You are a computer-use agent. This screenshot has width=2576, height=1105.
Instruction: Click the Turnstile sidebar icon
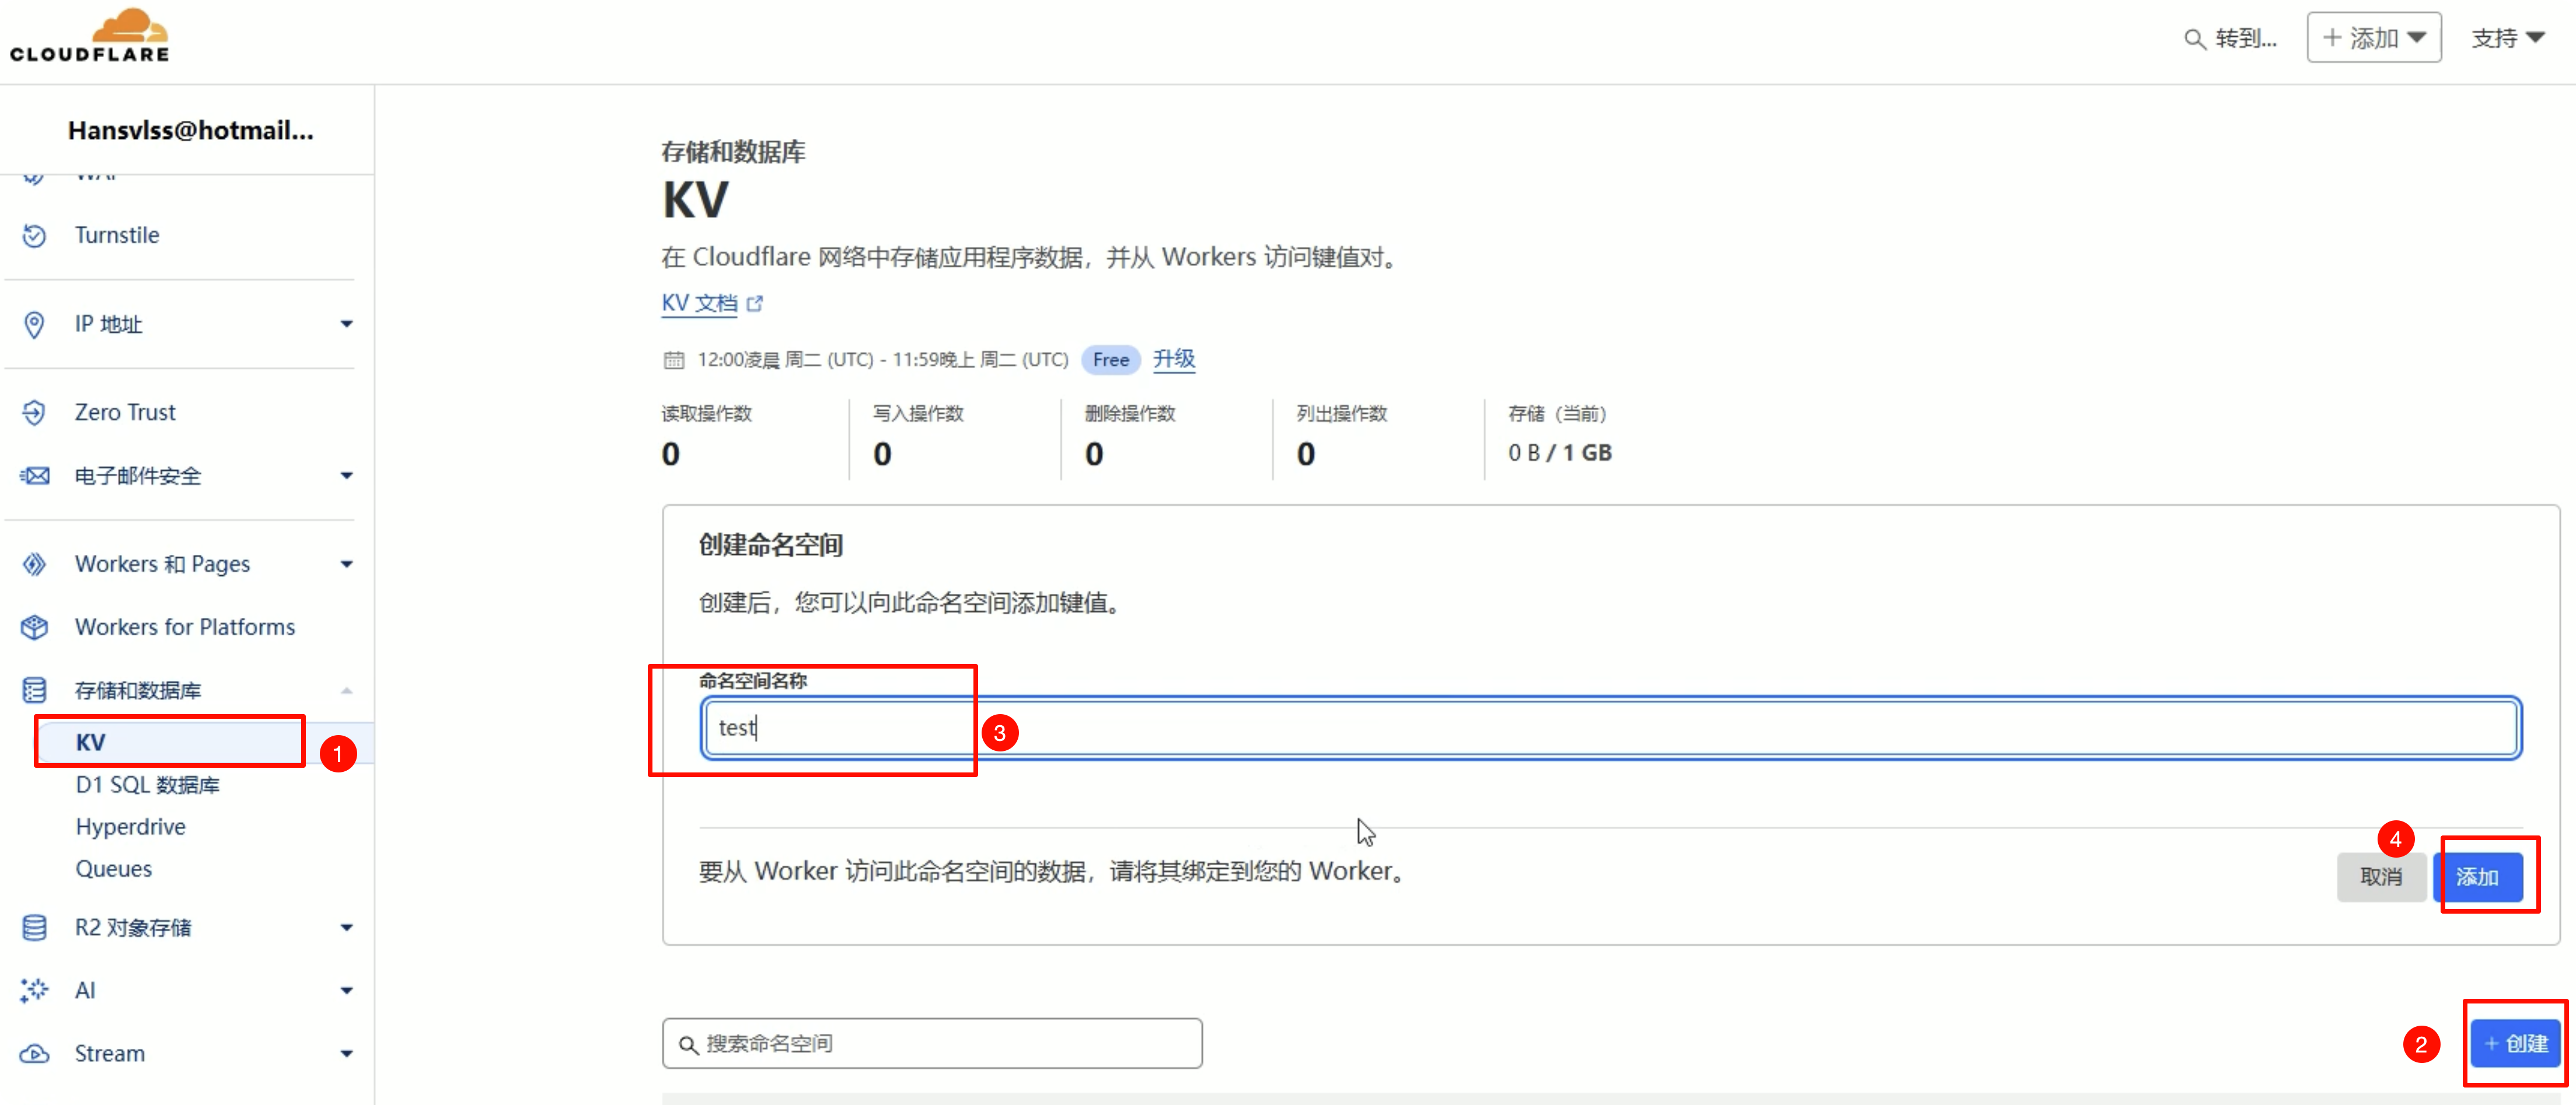point(34,235)
